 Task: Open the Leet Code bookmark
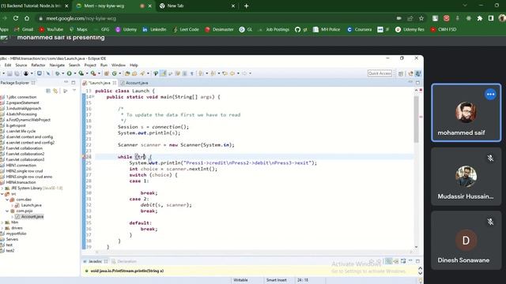(186, 29)
